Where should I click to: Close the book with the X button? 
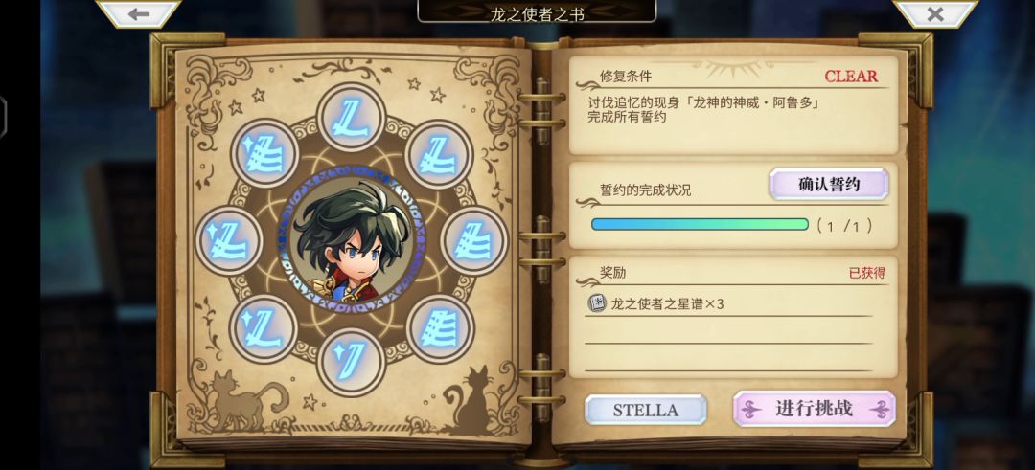tap(934, 13)
